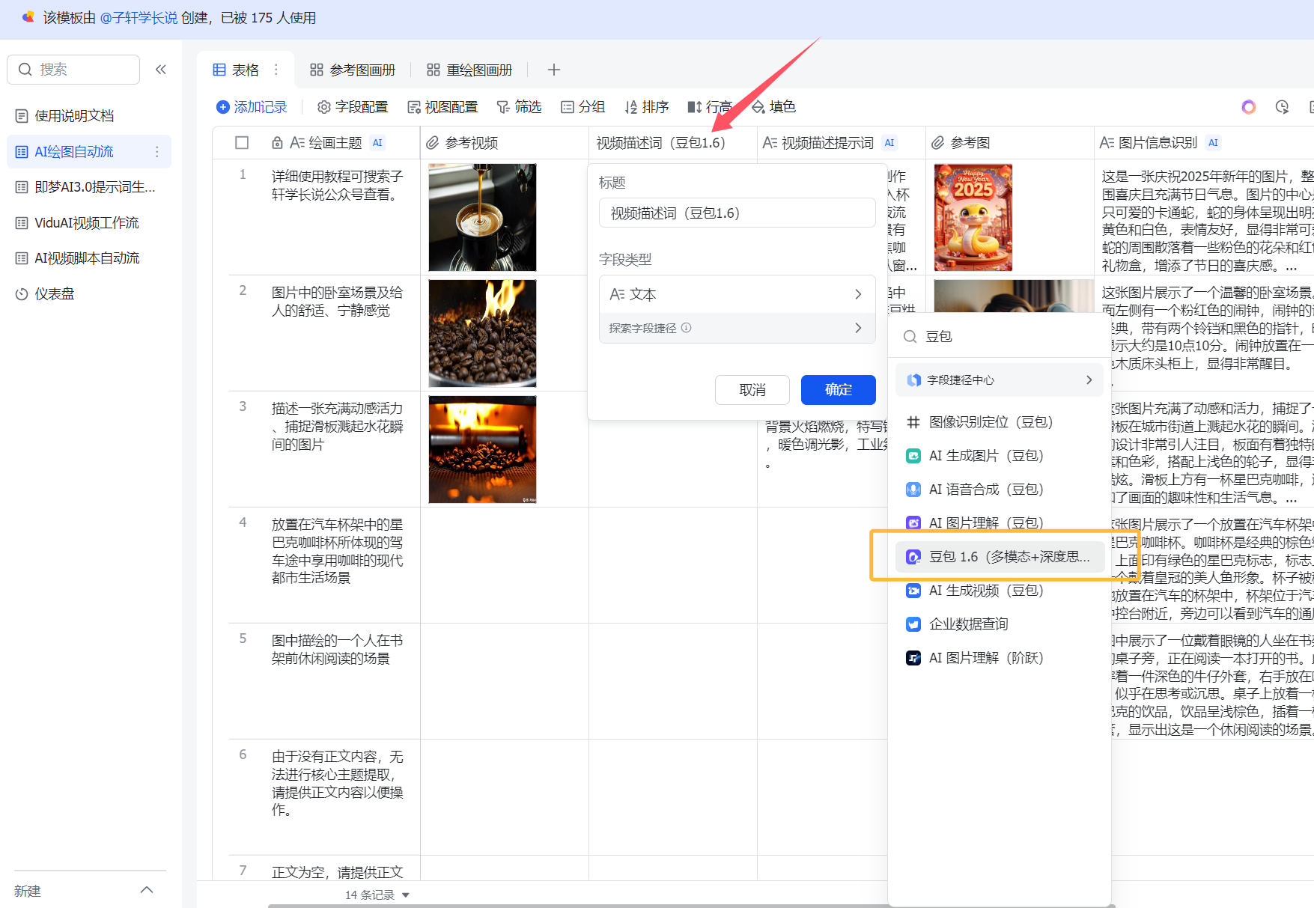This screenshot has width=1314, height=908.
Task: Open the 14 条记录 count dropdown
Action: (x=377, y=895)
